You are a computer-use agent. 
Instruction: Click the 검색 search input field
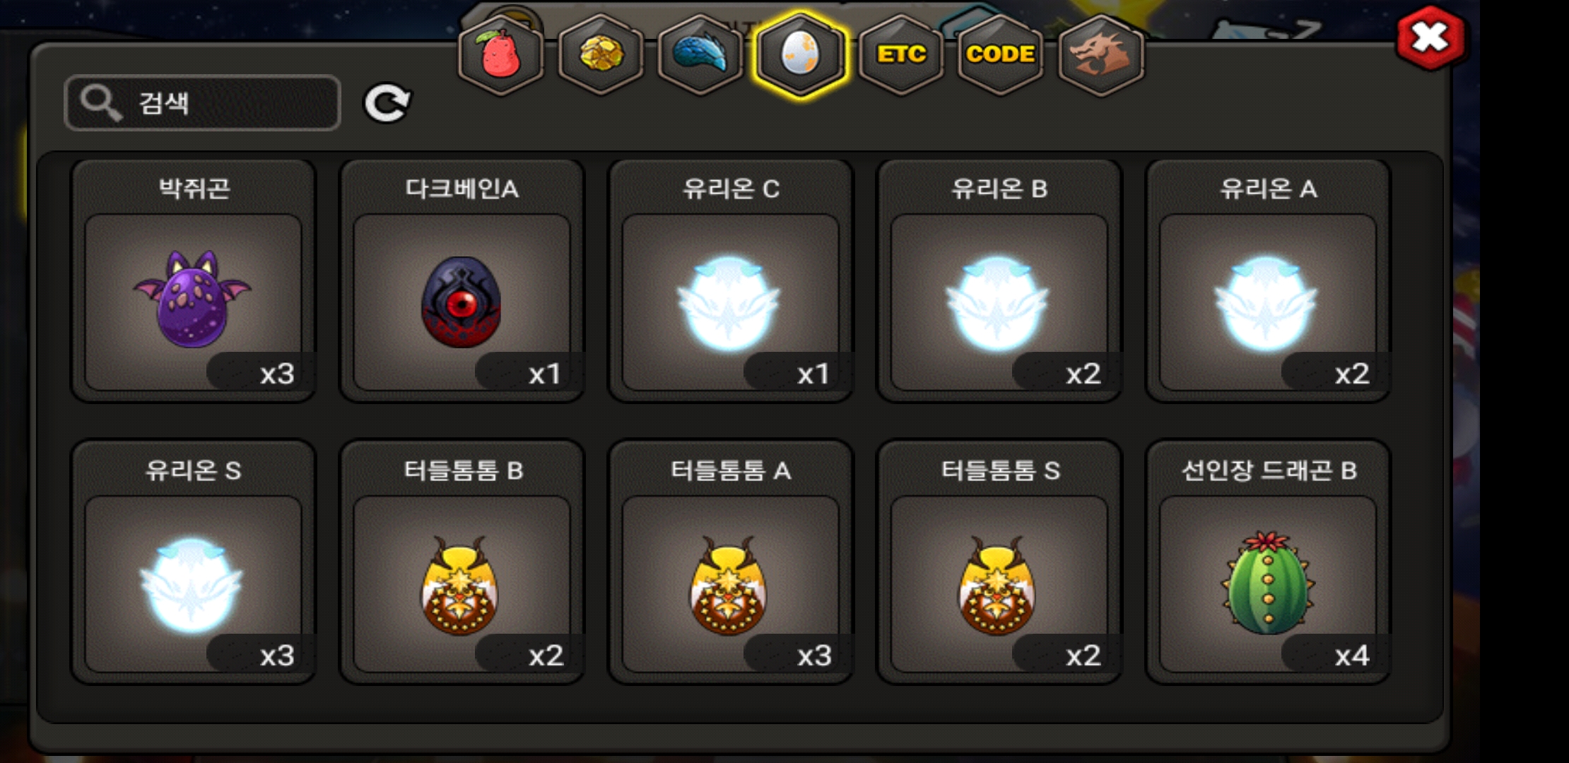click(x=203, y=103)
